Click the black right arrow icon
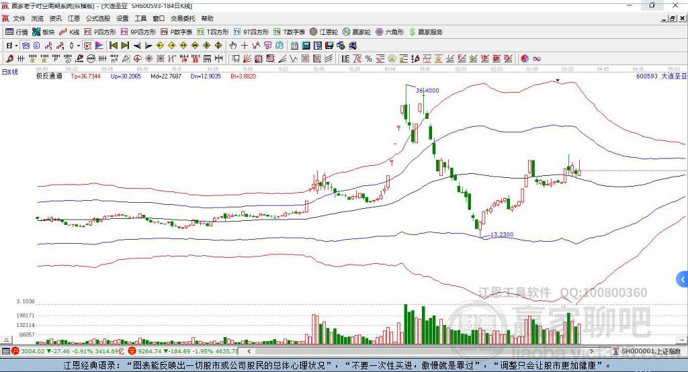688x372 pixels. click(x=148, y=46)
